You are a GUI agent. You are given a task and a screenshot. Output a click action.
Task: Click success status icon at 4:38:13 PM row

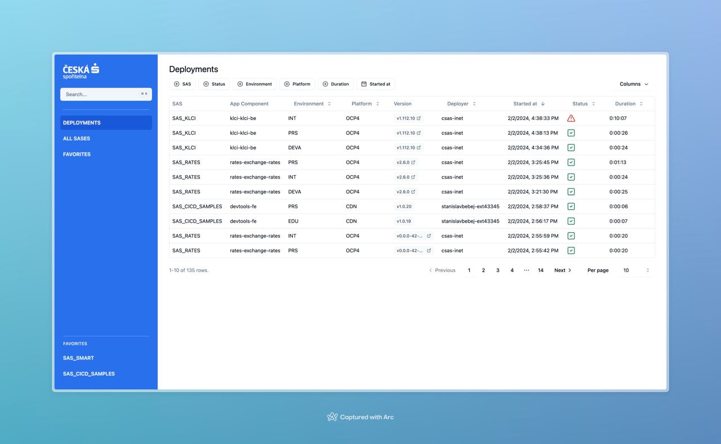point(571,133)
